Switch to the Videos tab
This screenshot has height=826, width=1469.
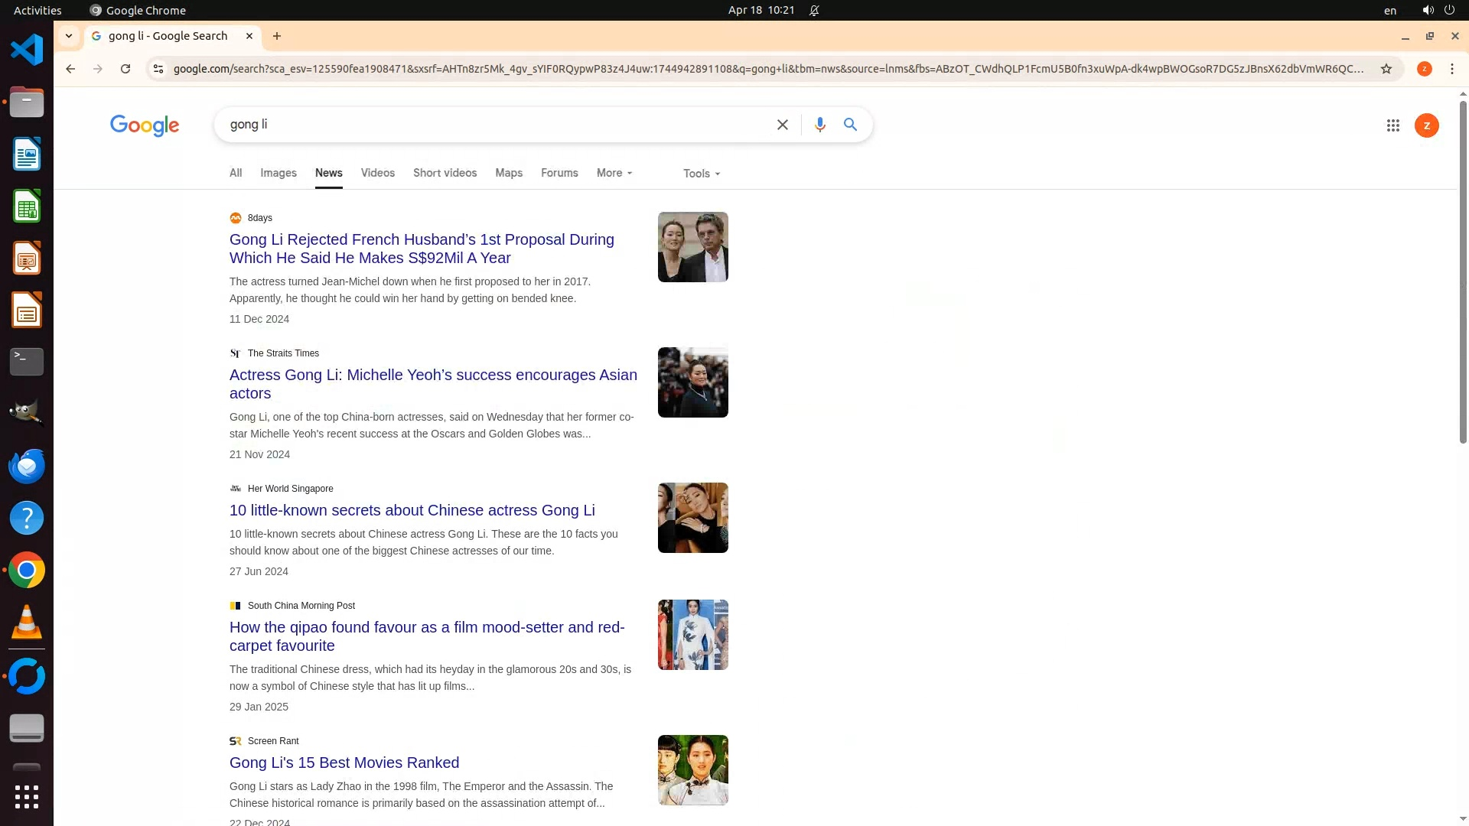(377, 173)
